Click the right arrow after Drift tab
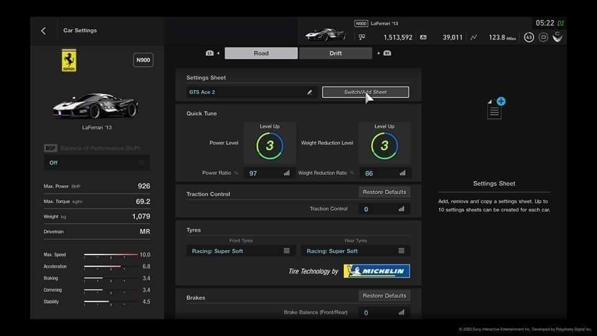 [x=379, y=54]
